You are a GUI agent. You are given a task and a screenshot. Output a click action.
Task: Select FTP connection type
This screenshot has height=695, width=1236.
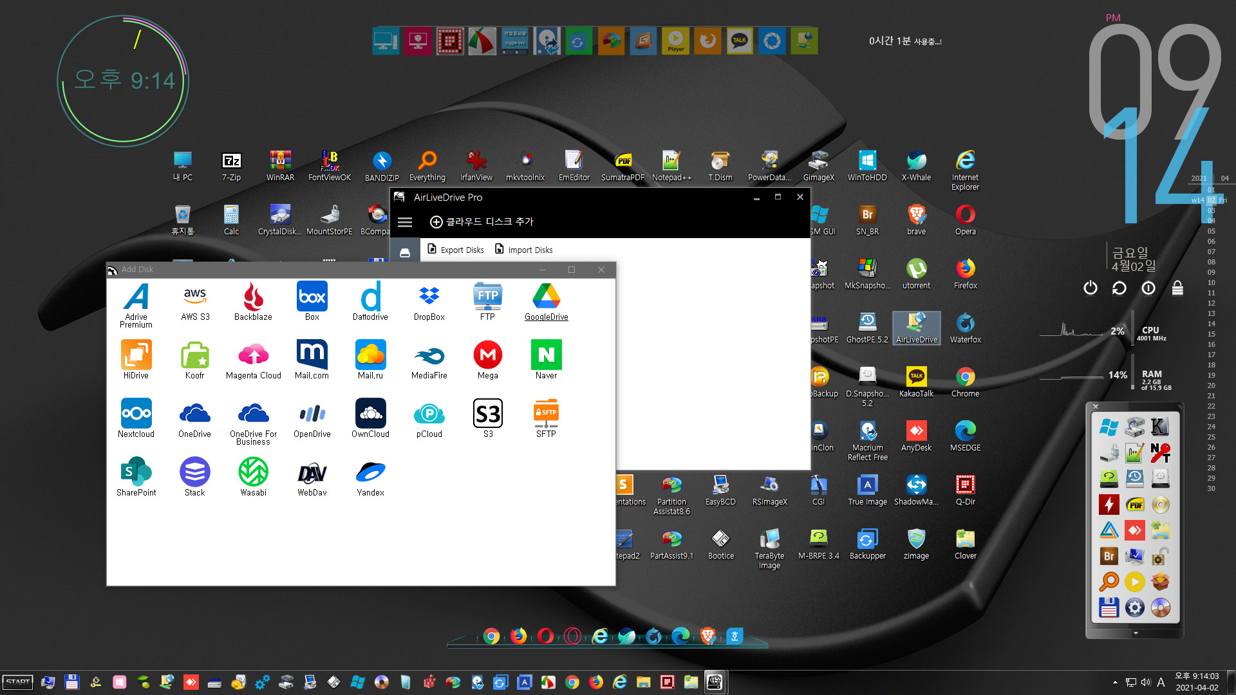[487, 301]
